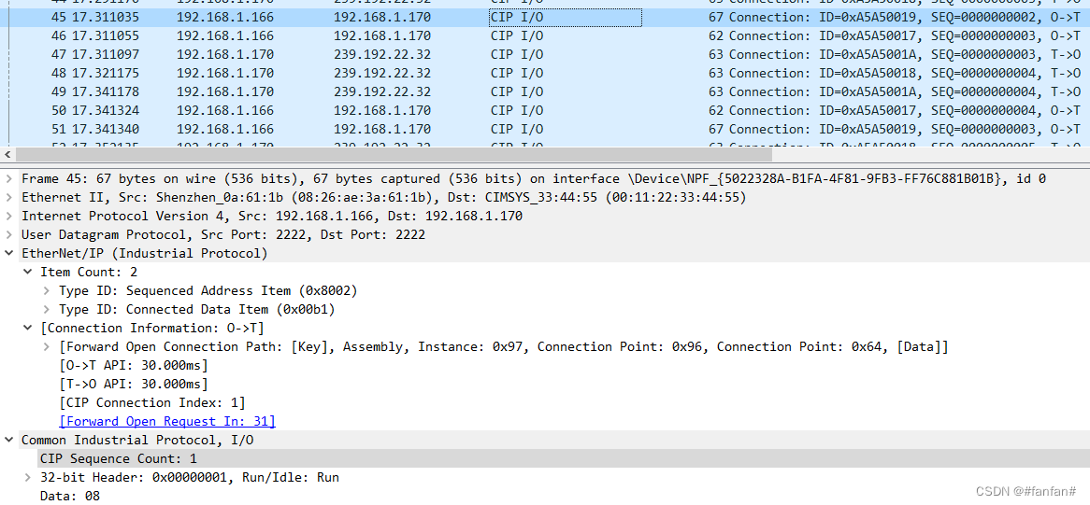Select packet 47 at time 17.311097

point(545,54)
